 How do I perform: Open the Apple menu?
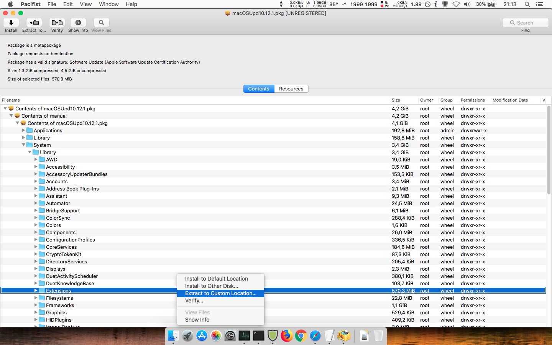[x=10, y=4]
